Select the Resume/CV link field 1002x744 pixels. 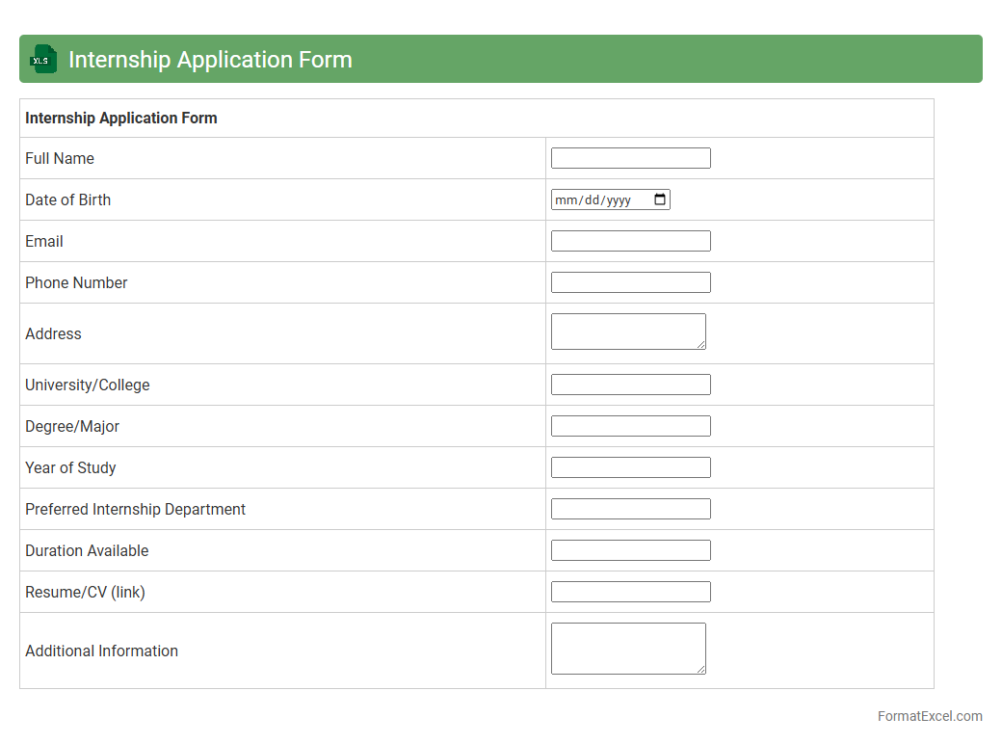point(630,592)
